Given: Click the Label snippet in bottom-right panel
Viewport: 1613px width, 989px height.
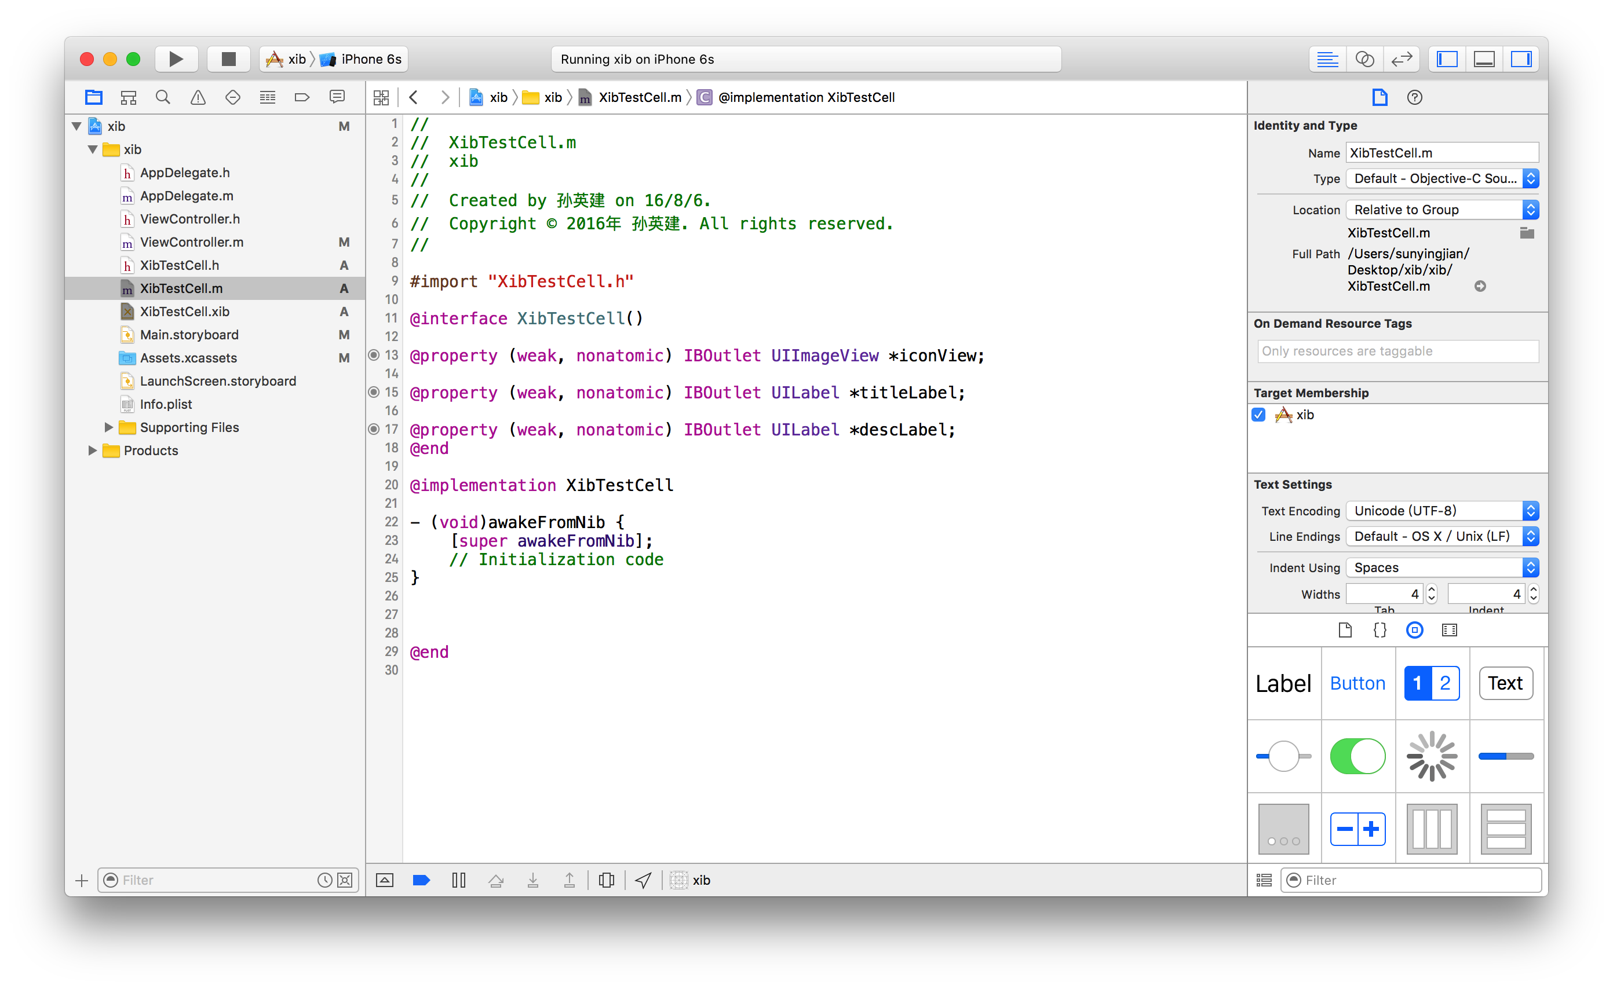Looking at the screenshot, I should pos(1283,684).
